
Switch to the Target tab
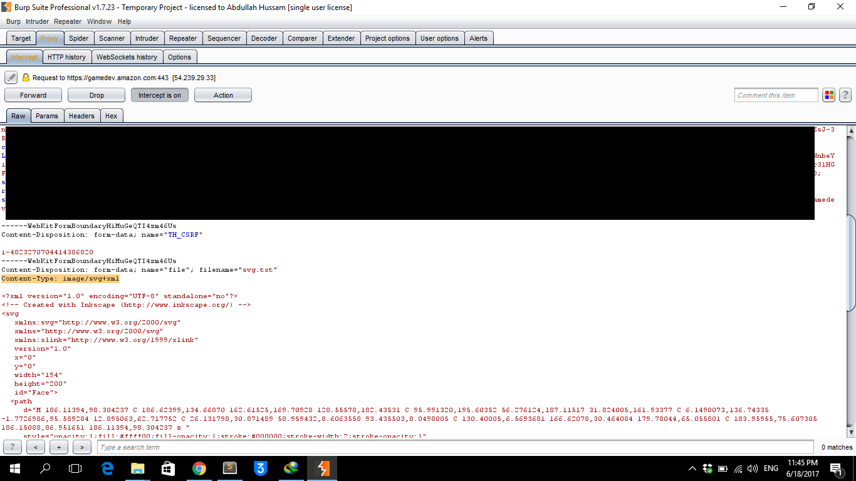(x=21, y=38)
